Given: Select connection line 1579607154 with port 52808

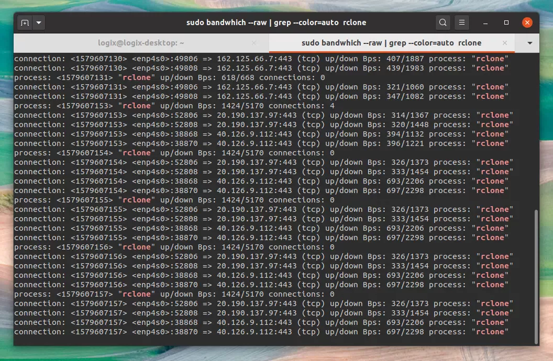Looking at the screenshot, I should (263, 172).
